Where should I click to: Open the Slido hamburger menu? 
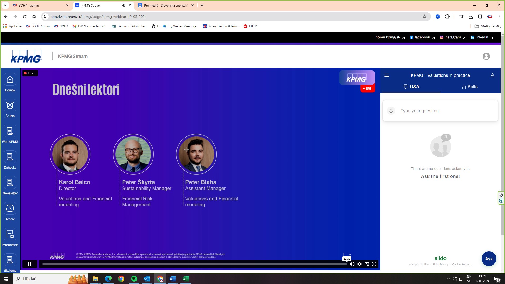click(x=387, y=75)
